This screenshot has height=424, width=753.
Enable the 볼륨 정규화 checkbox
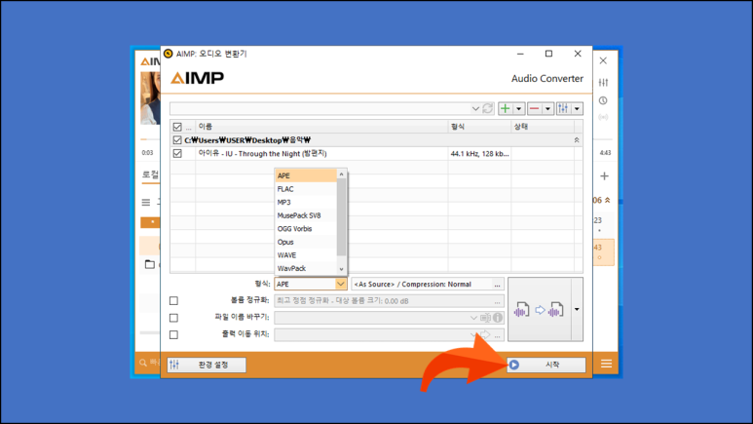173,301
